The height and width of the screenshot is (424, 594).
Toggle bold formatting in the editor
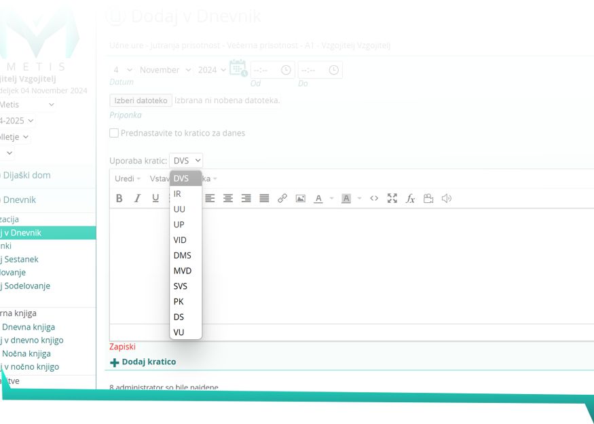pos(119,199)
